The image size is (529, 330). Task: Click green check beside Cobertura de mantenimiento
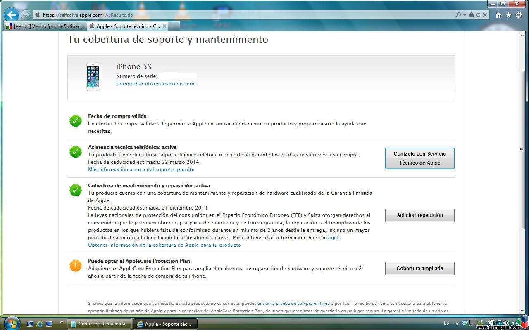click(x=76, y=190)
